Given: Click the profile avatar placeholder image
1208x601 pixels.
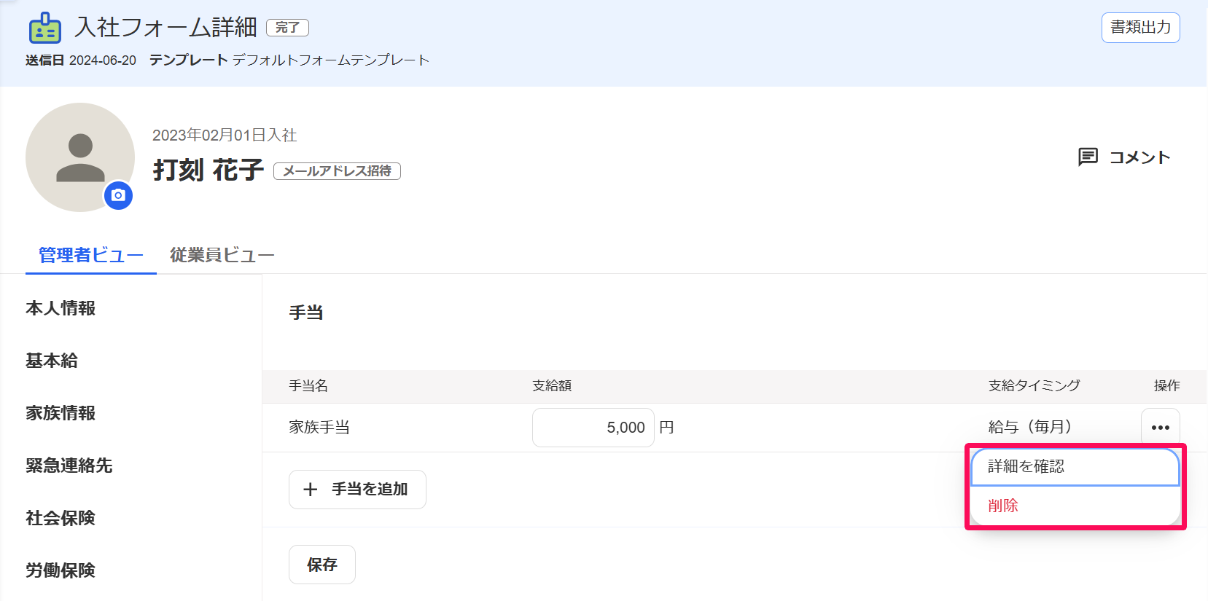Looking at the screenshot, I should click(80, 157).
